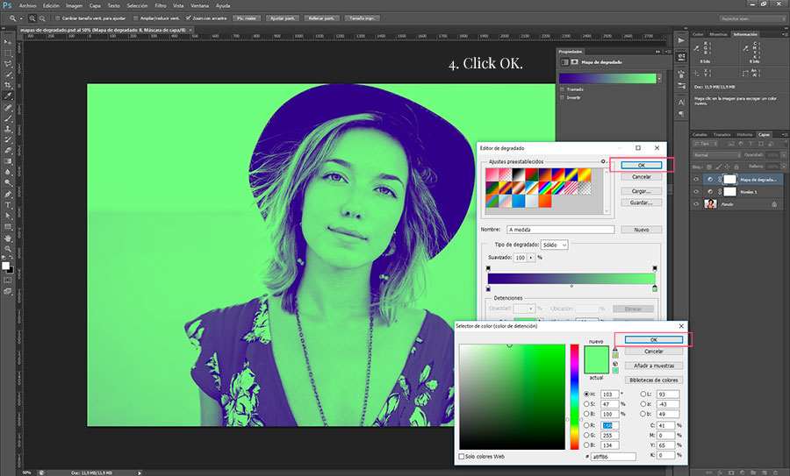This screenshot has width=790, height=476.
Task: Open the gradient presets gear menu
Action: point(603,161)
